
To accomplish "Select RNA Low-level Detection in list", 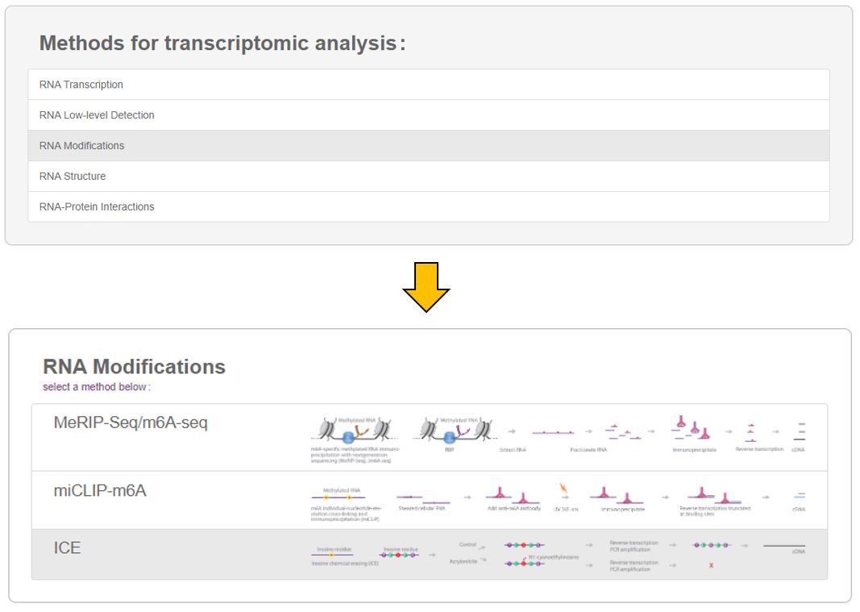I will [97, 115].
